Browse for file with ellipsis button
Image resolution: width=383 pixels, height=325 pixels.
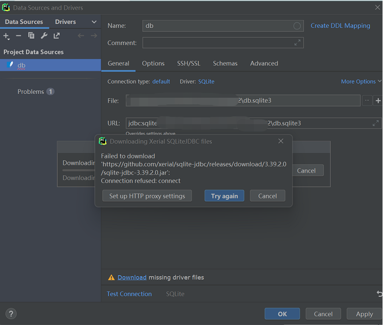tap(367, 101)
